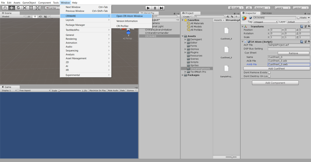Click the Add Component button

tap(275, 83)
